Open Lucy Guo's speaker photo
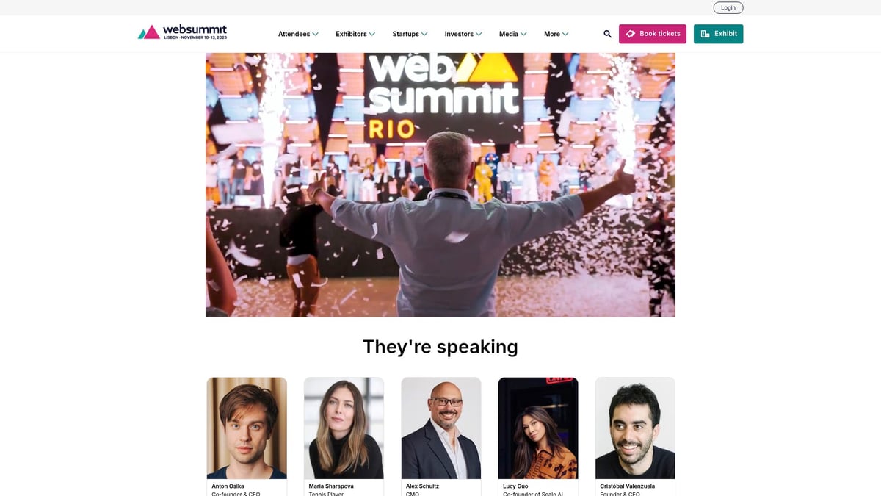Viewport: 881px width, 496px height. tap(538, 428)
